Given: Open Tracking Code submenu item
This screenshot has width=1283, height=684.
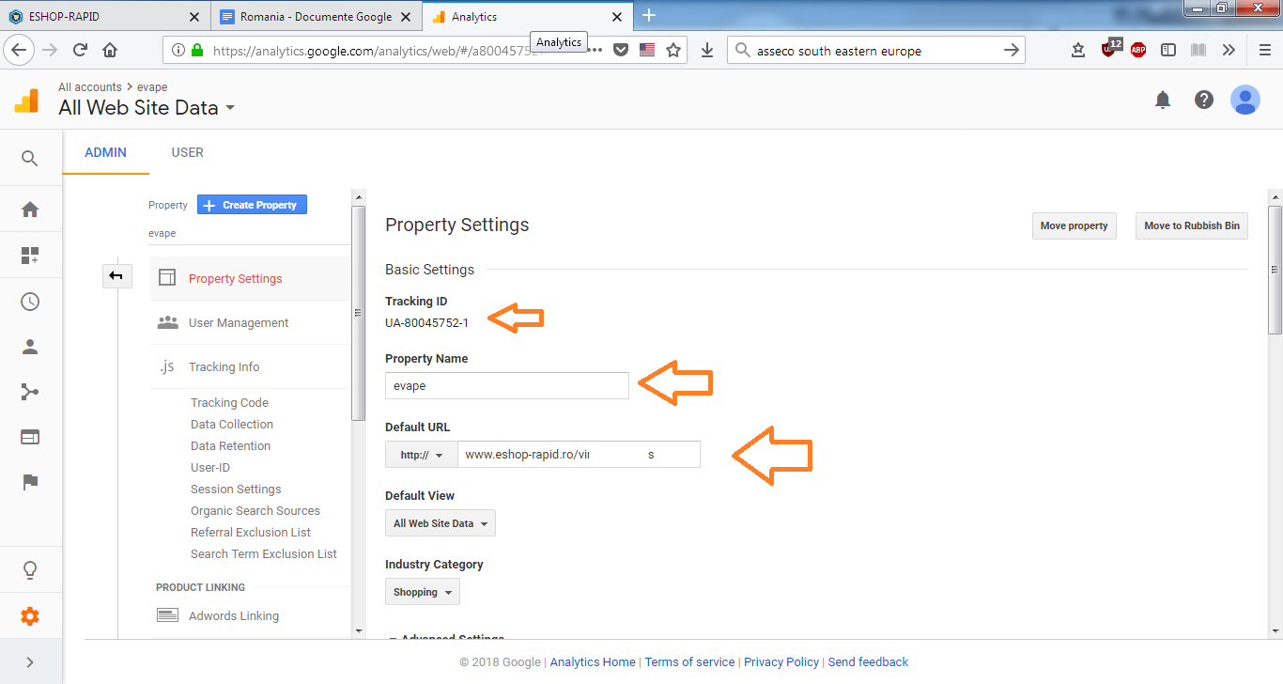Looking at the screenshot, I should 229,402.
